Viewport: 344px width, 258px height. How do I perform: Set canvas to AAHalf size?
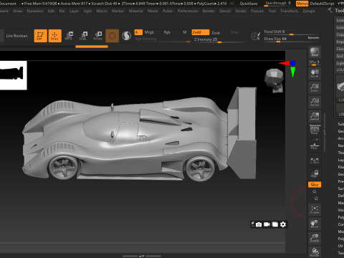click(315, 116)
